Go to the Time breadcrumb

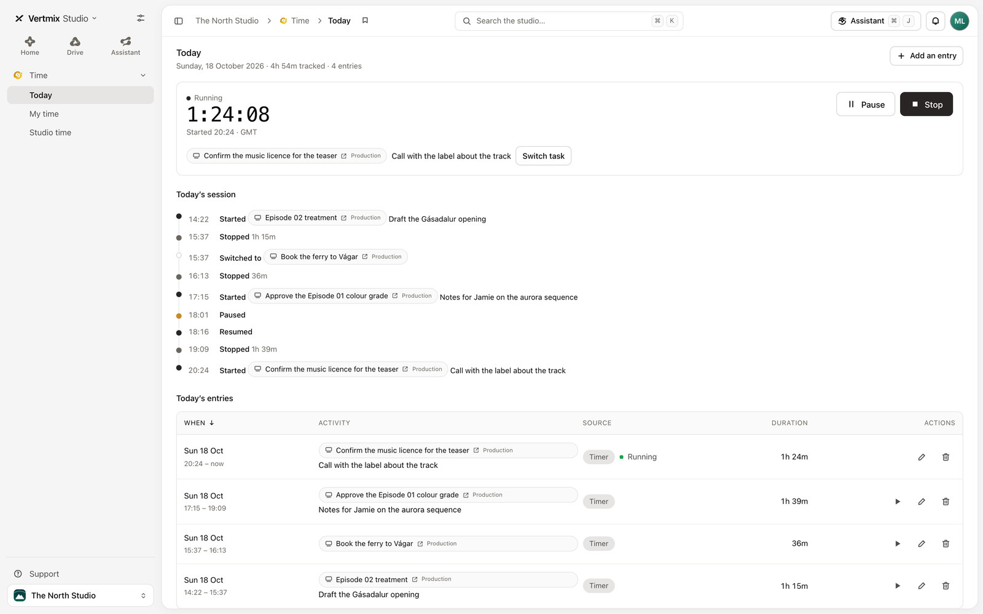click(294, 21)
